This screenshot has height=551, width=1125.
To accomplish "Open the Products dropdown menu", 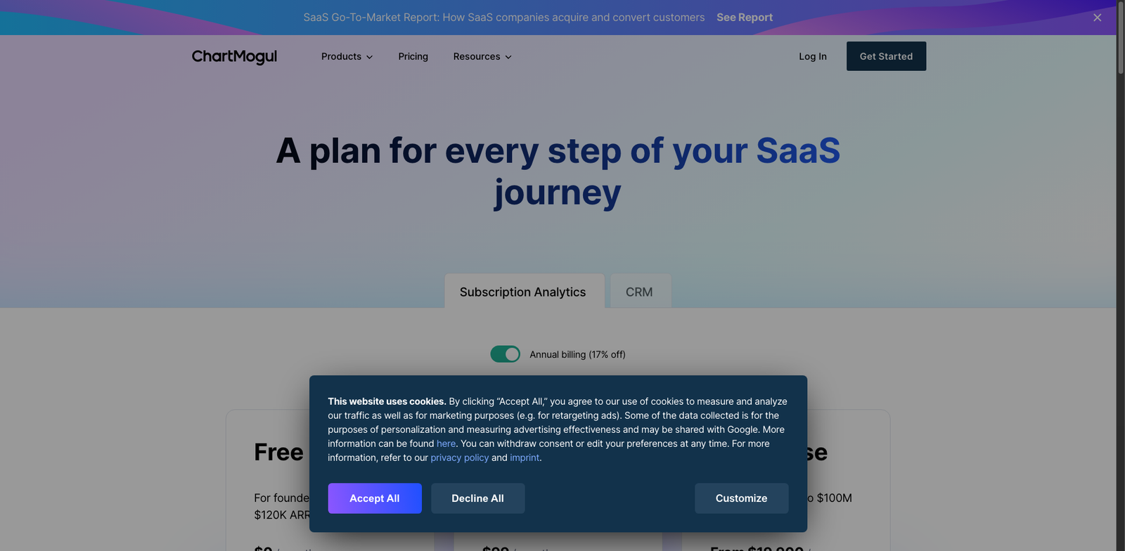I will [x=342, y=56].
